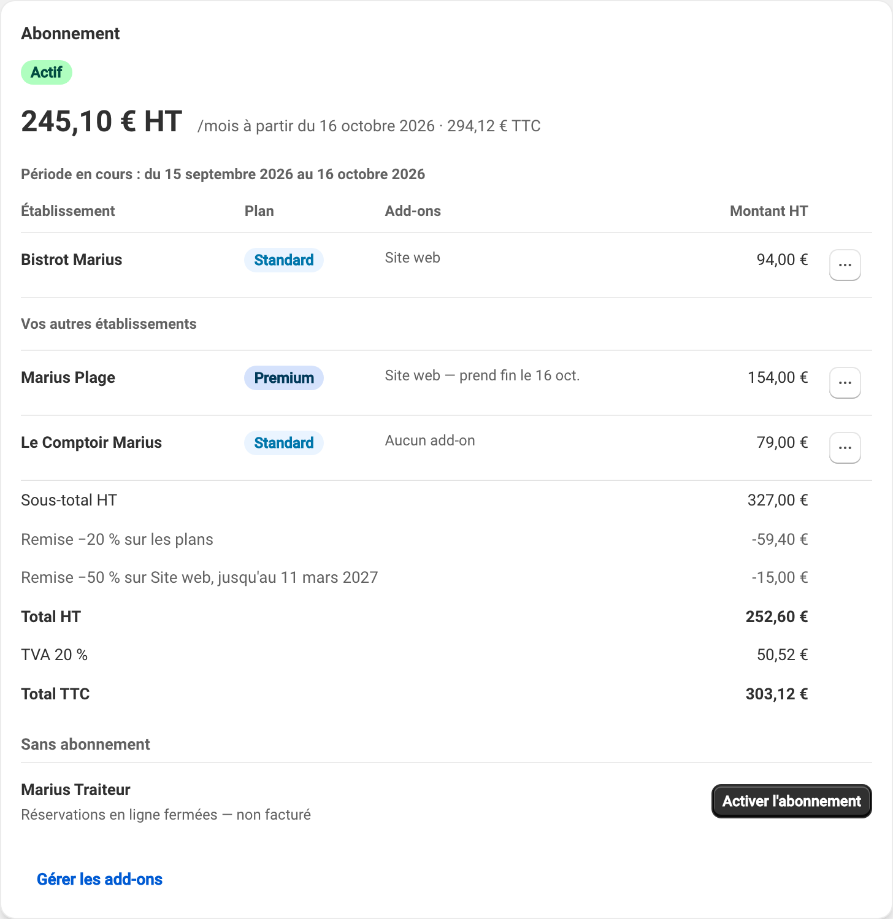Click the Activer l'abonnement button
Image resolution: width=893 pixels, height=919 pixels.
791,801
